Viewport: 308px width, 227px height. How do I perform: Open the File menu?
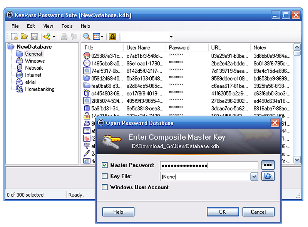[x=15, y=26]
